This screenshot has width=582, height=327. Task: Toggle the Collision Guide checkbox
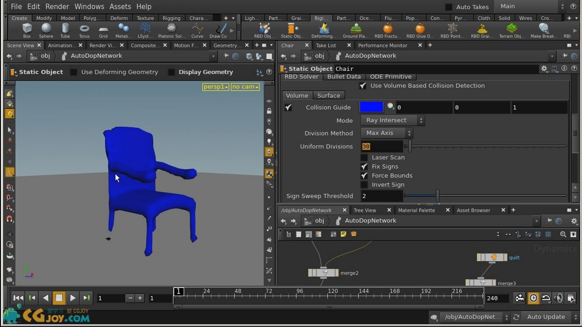(x=288, y=108)
